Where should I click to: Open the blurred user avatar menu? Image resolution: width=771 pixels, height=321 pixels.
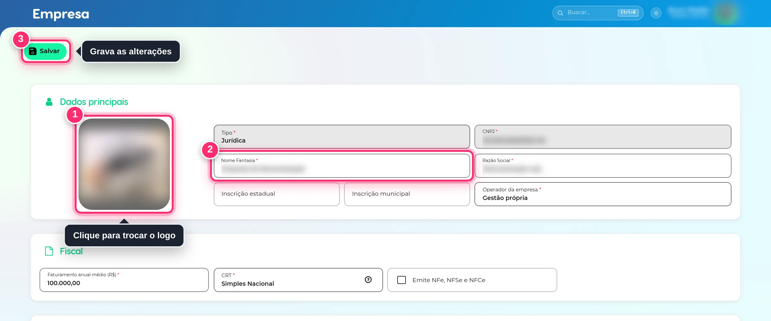coord(726,13)
